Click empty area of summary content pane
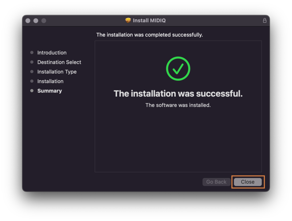 coord(178,142)
